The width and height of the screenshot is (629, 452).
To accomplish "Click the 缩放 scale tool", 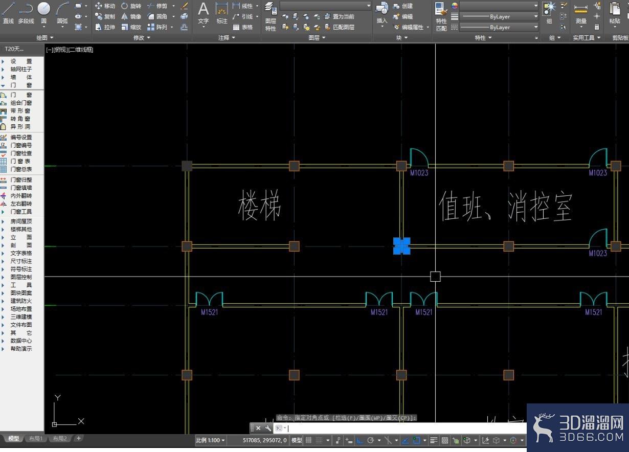I will [131, 27].
